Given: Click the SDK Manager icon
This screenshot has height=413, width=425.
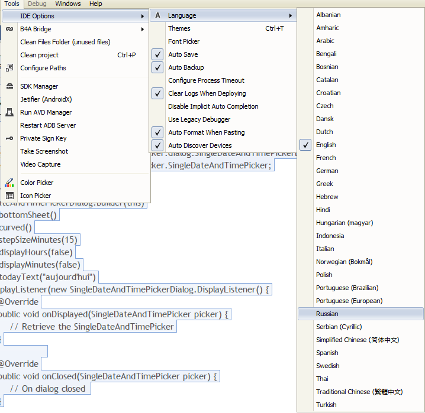Looking at the screenshot, I should click(x=9, y=86).
